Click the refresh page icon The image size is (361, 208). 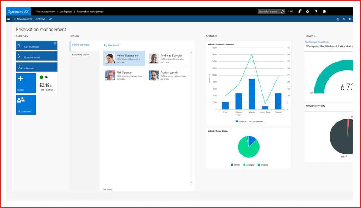pyautogui.click(x=338, y=19)
